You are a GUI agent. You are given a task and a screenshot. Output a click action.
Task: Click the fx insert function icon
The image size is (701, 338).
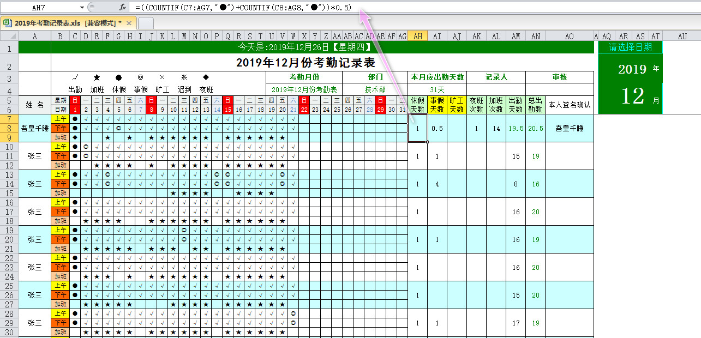pos(123,7)
